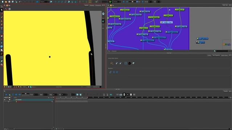Viewport: 232px width, 130px height.
Task: Click the jog slider in top playback toolbar
Action: click(x=132, y=2)
